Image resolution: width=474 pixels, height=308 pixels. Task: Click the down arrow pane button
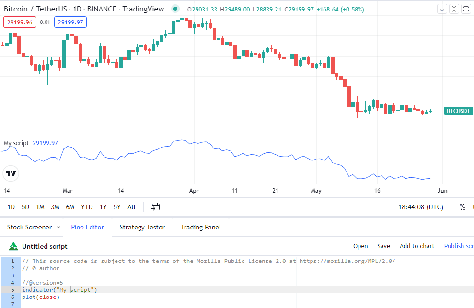tap(442, 9)
